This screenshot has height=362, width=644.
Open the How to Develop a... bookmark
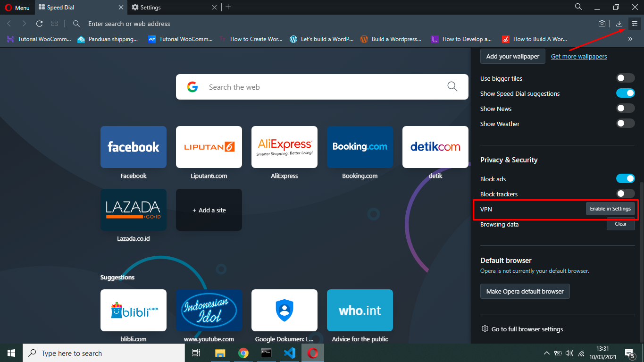(462, 39)
